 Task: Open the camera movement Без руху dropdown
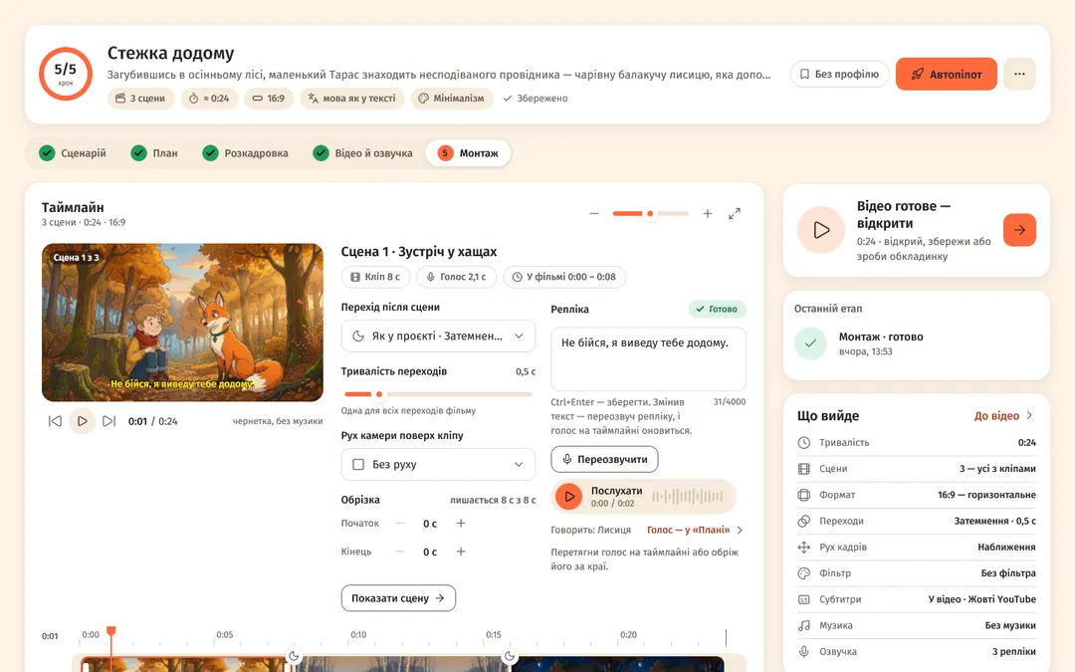point(438,464)
